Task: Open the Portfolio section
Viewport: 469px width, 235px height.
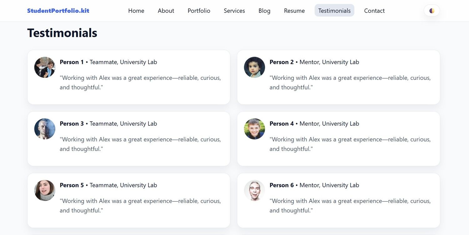Action: (199, 11)
